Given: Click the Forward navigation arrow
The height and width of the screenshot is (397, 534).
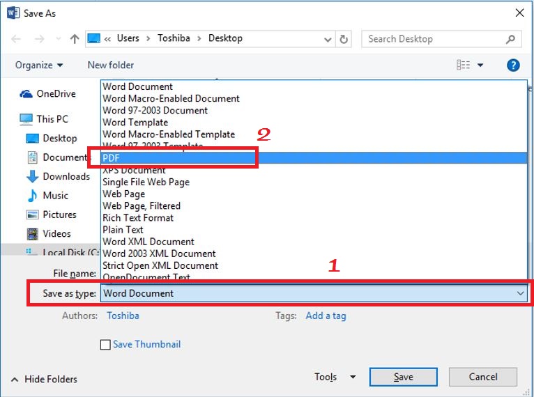Looking at the screenshot, I should tap(40, 39).
